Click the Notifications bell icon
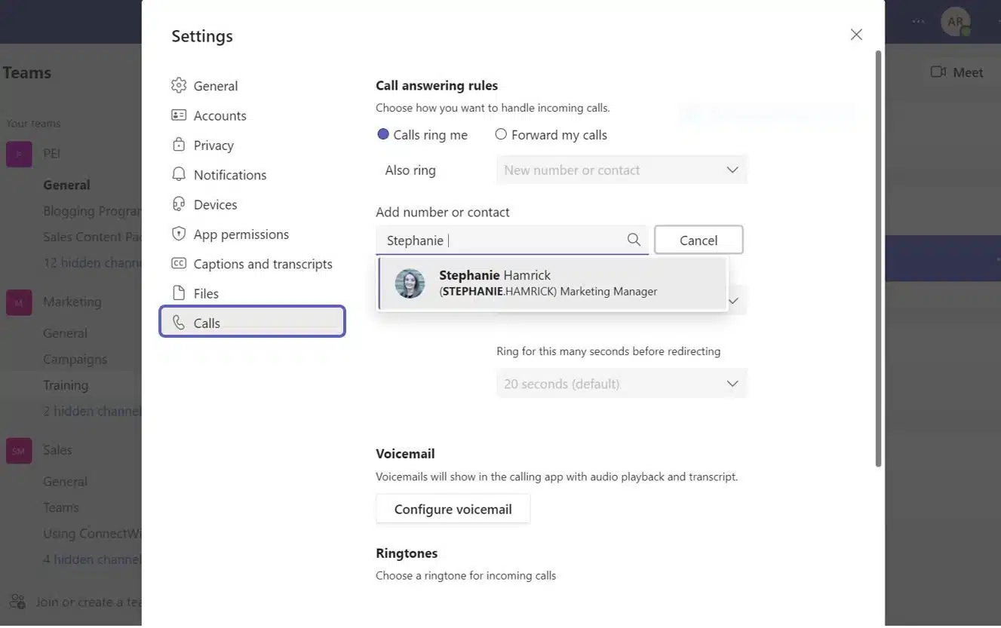The image size is (1001, 628). pyautogui.click(x=179, y=174)
